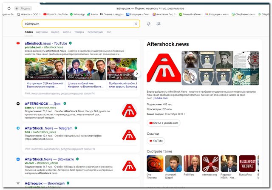Click the verified shield on Википедия result

[x=68, y=183]
